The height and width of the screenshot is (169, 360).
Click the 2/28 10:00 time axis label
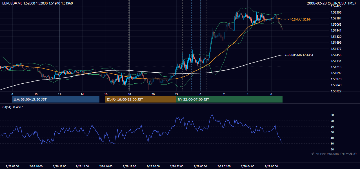36,166
